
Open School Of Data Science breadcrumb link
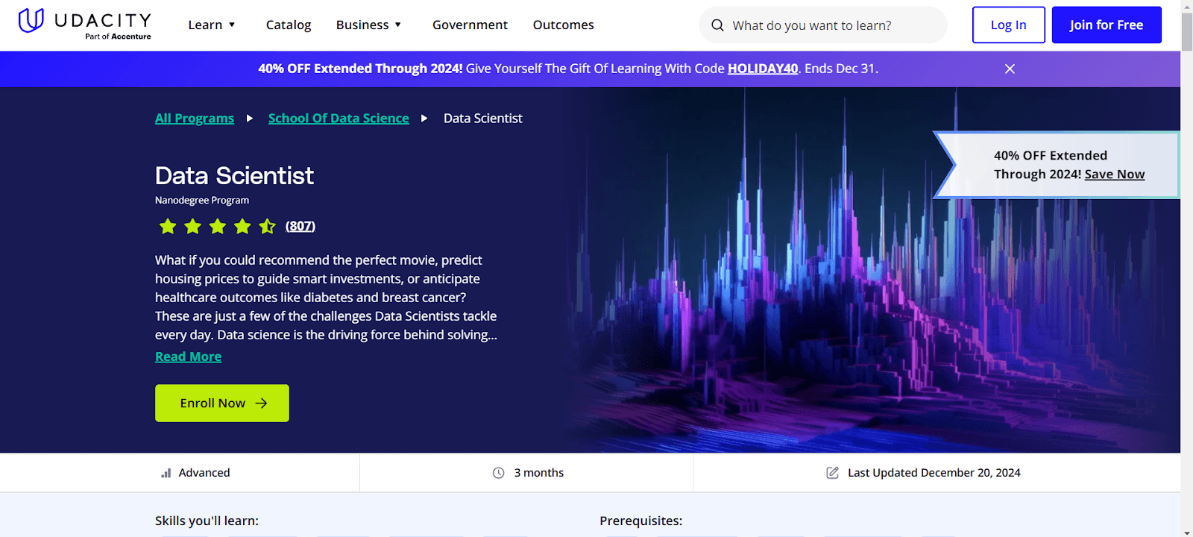339,119
